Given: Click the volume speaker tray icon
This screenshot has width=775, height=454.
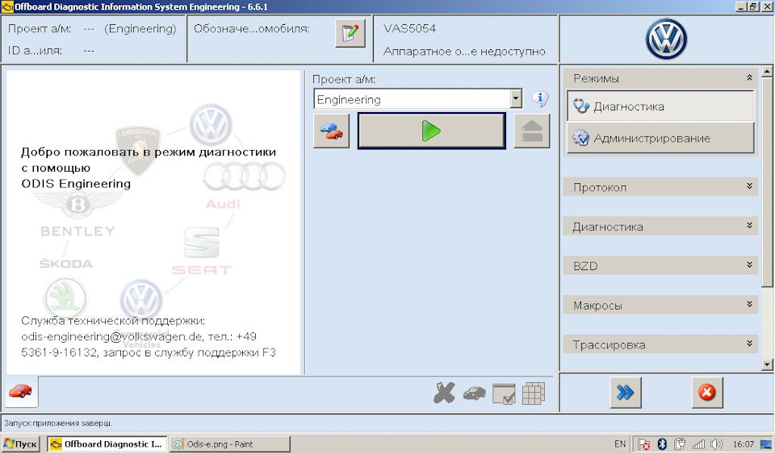Looking at the screenshot, I should (x=716, y=444).
